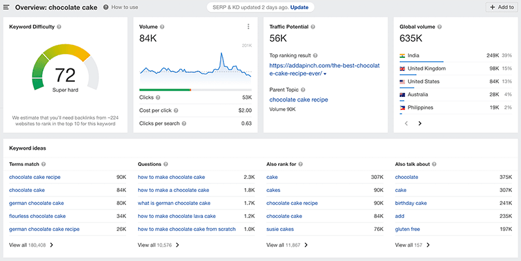Open the add keyword link
Image resolution: width=521 pixels, height=261 pixels.
[x=399, y=216]
